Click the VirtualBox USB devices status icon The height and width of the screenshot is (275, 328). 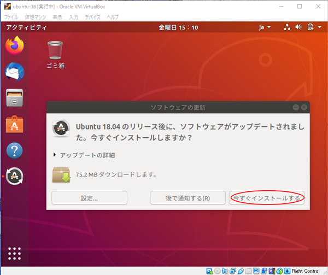point(241,271)
